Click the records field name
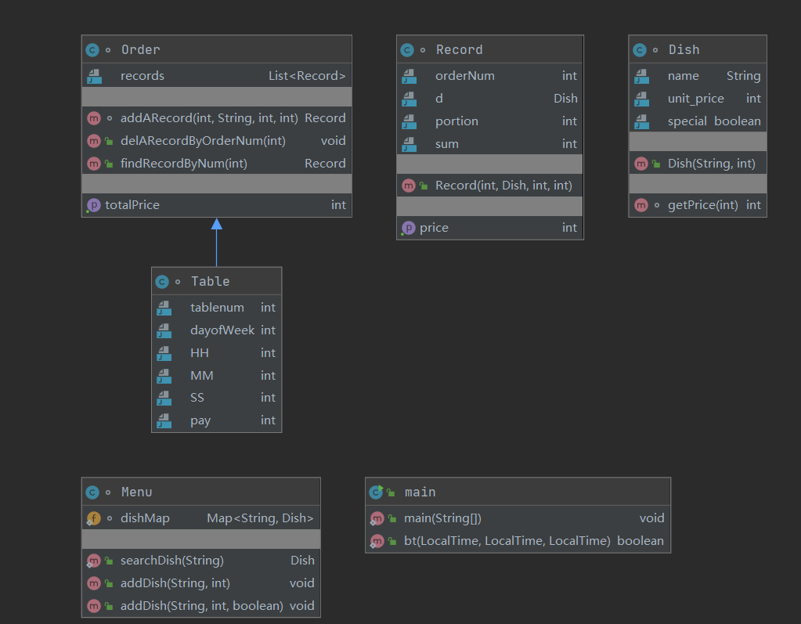Image resolution: width=801 pixels, height=624 pixels. [142, 76]
